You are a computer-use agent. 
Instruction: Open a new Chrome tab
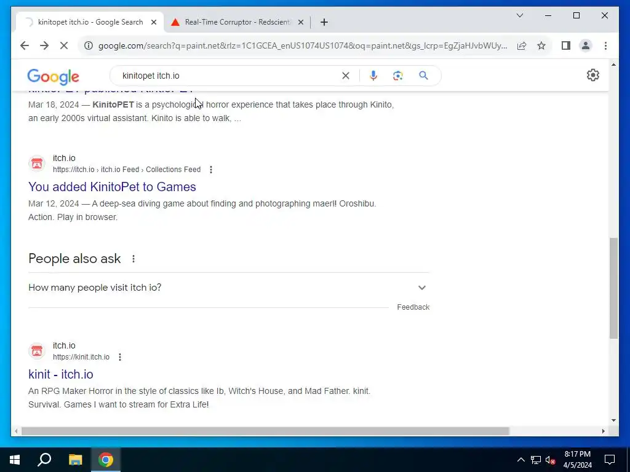point(324,22)
